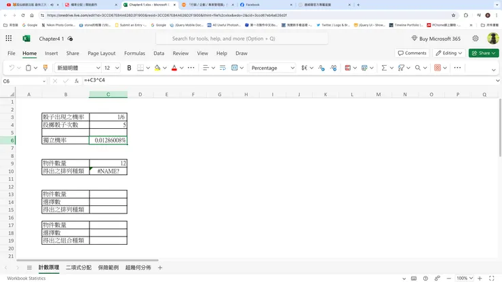Image resolution: width=502 pixels, height=282 pixels.
Task: Select the Format Painter tool
Action: (45, 68)
